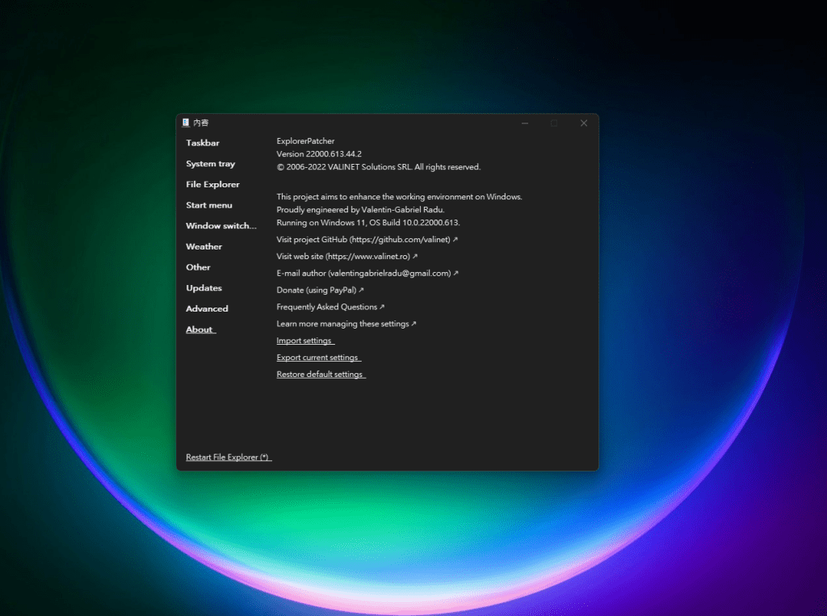
Task: Click Import settings
Action: coord(304,342)
